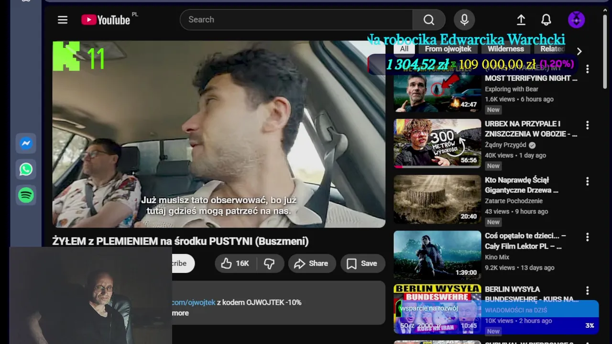Open the purple account avatar menu
Screen dimensions: 612x344
pyautogui.click(x=576, y=20)
